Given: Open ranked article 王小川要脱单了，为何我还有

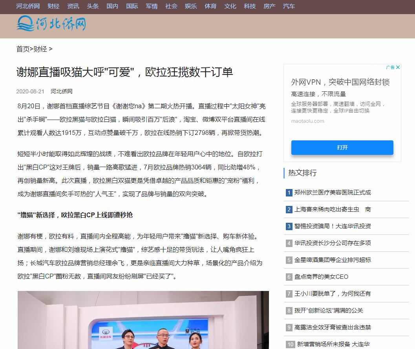Looking at the screenshot, I should click(333, 294).
